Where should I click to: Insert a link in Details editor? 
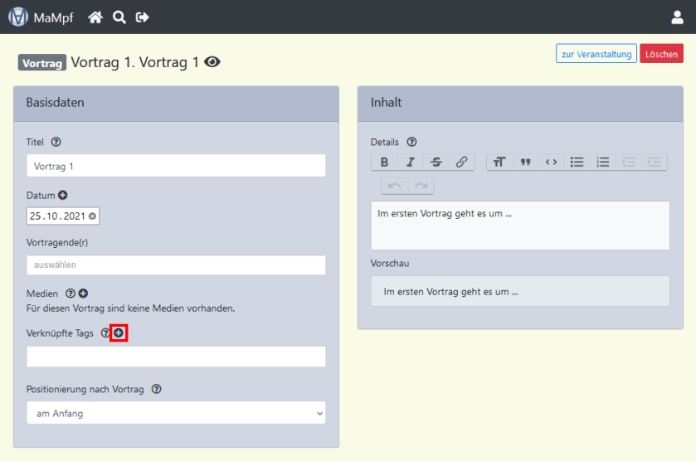(x=461, y=163)
